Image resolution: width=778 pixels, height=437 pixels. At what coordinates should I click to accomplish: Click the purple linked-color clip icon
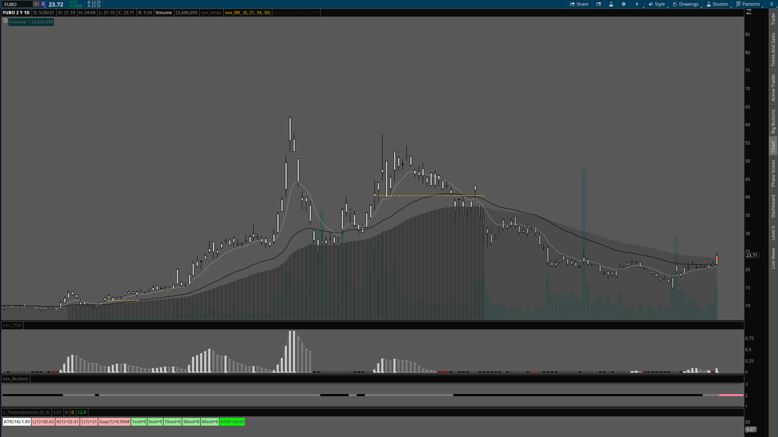[x=43, y=4]
